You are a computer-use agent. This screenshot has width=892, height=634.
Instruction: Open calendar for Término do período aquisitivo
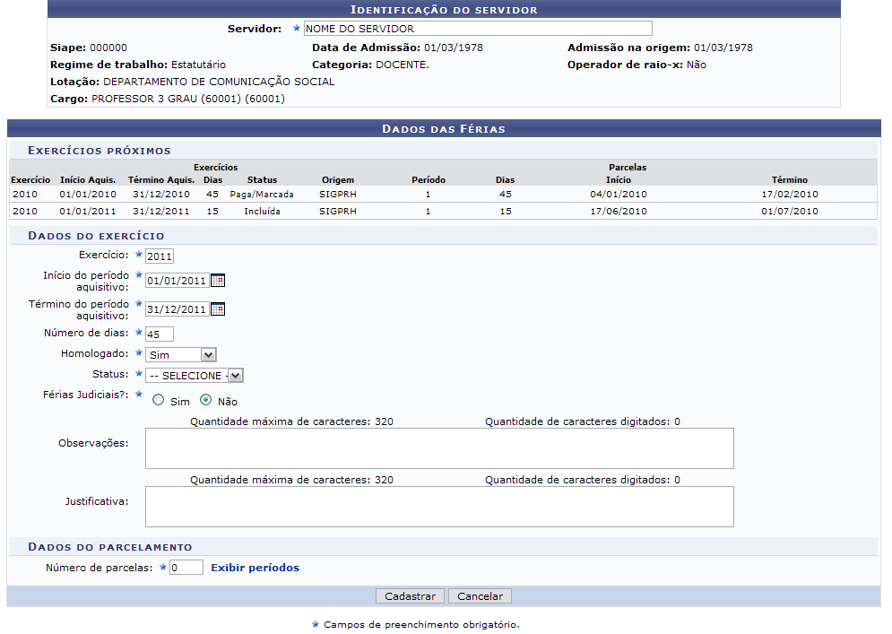[x=218, y=309]
